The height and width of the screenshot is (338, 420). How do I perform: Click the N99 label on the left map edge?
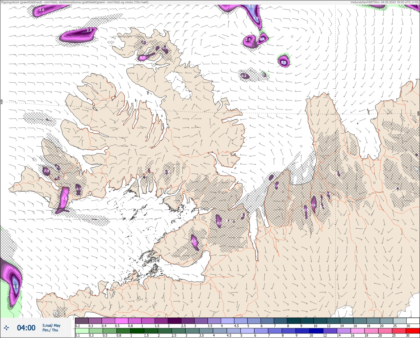pyautogui.click(x=2, y=102)
